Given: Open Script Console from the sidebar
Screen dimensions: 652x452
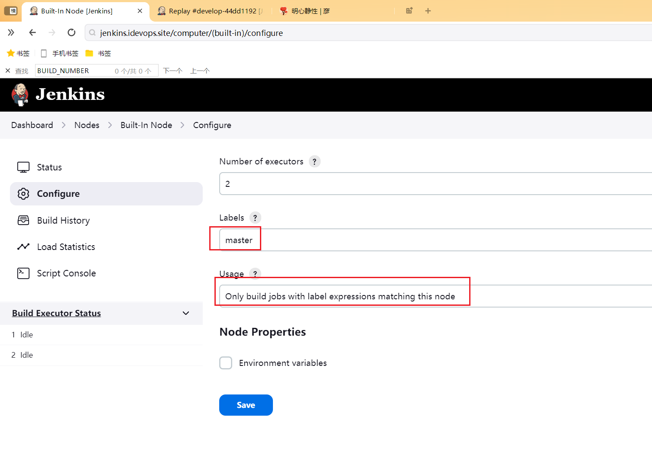Looking at the screenshot, I should pyautogui.click(x=106, y=273).
